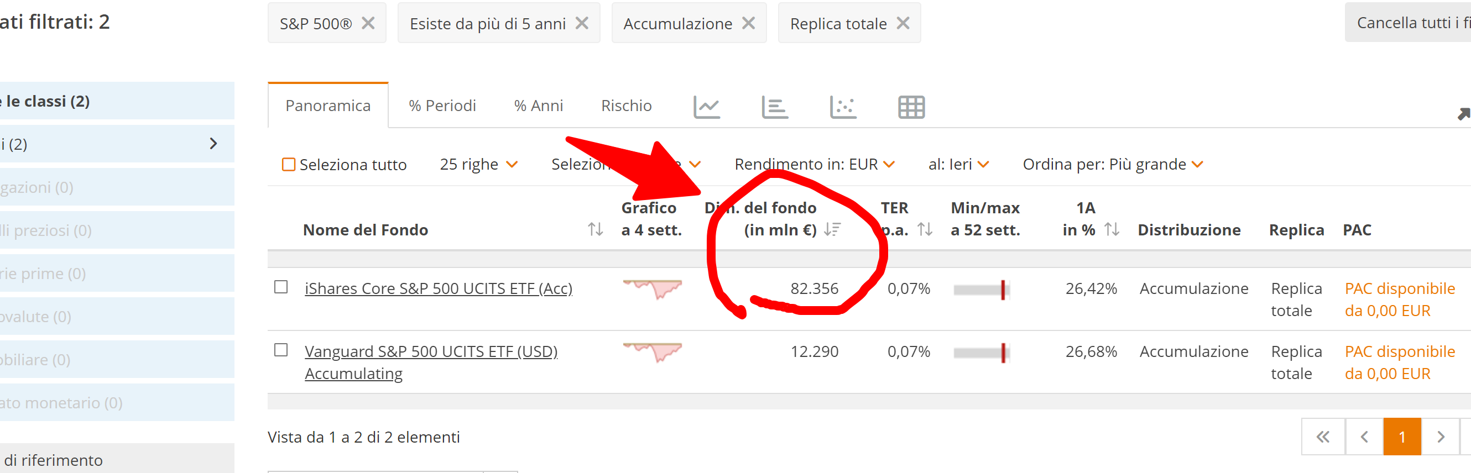
Task: Open the line chart view icon
Action: (706, 107)
